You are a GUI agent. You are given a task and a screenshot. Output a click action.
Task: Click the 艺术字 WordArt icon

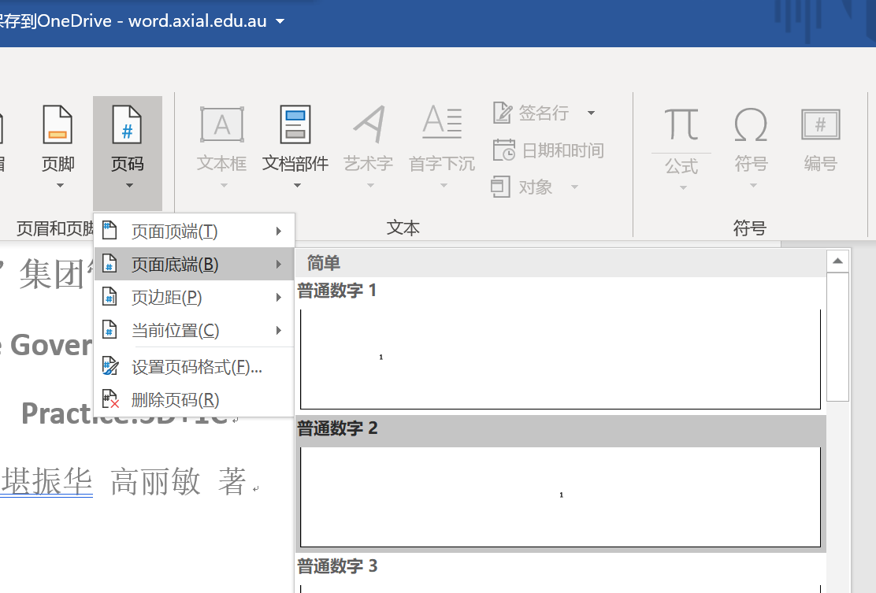click(x=368, y=126)
